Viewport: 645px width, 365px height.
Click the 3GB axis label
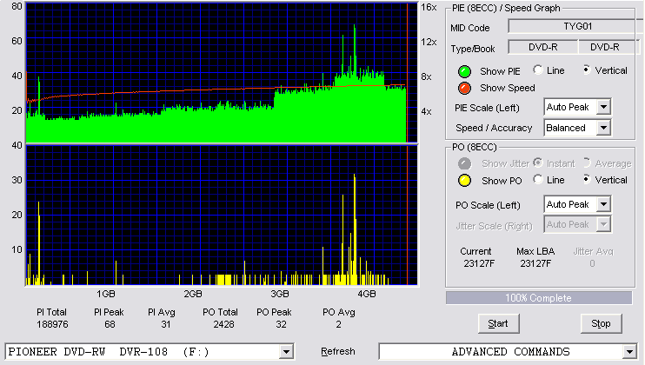coord(280,295)
